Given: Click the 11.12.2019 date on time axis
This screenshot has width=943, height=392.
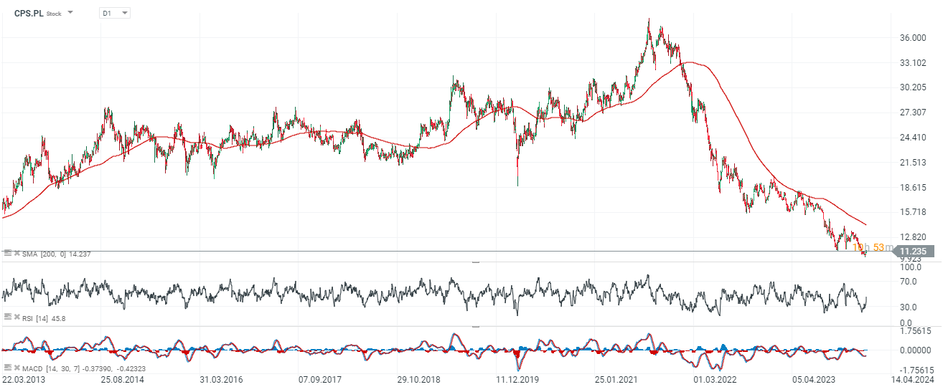Looking at the screenshot, I should (x=517, y=381).
